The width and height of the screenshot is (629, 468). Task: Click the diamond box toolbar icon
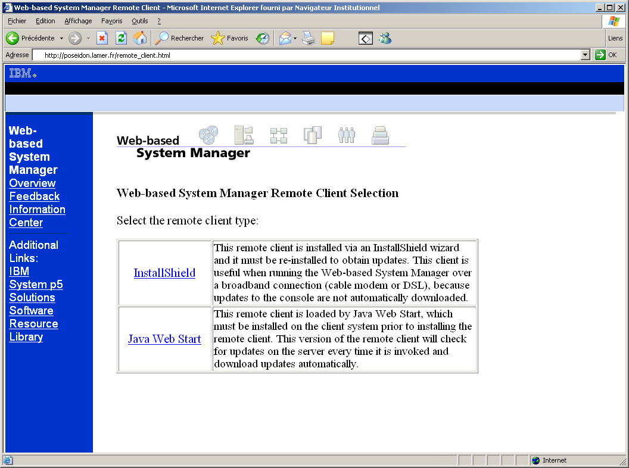(x=366, y=39)
